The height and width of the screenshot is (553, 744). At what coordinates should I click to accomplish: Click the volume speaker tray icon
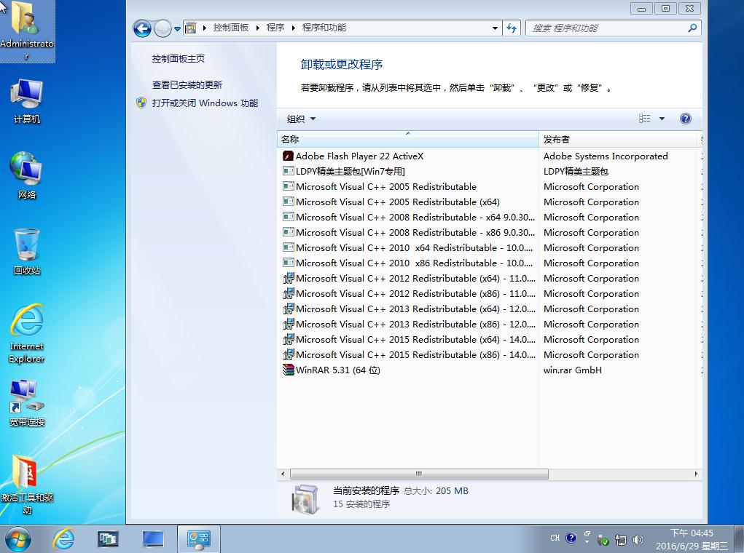click(x=638, y=540)
